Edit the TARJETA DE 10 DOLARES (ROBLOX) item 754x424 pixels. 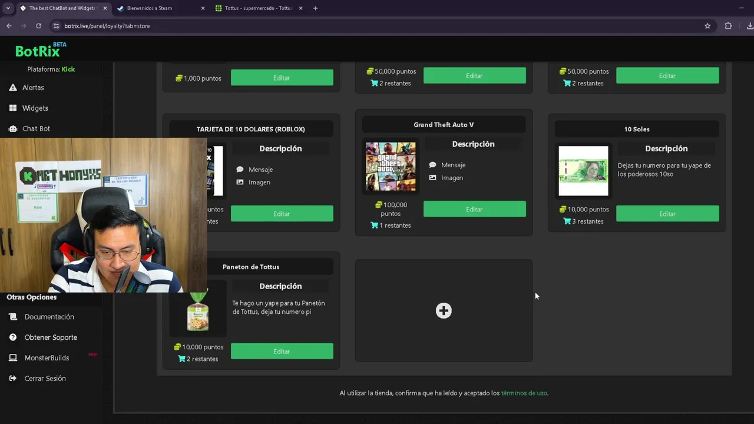(282, 214)
